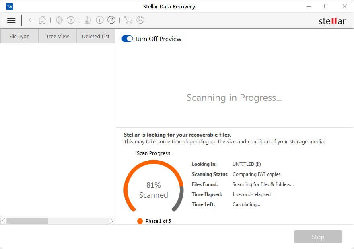Click the stellar logo text
The width and height of the screenshot is (354, 249).
332,21
